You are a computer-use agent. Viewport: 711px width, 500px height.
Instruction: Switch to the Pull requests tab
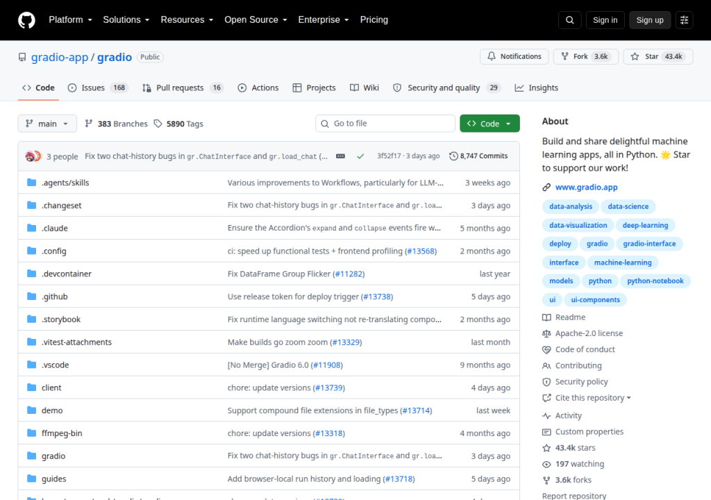click(x=183, y=88)
